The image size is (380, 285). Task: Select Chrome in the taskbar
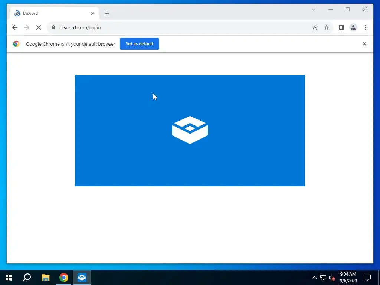tap(64, 278)
